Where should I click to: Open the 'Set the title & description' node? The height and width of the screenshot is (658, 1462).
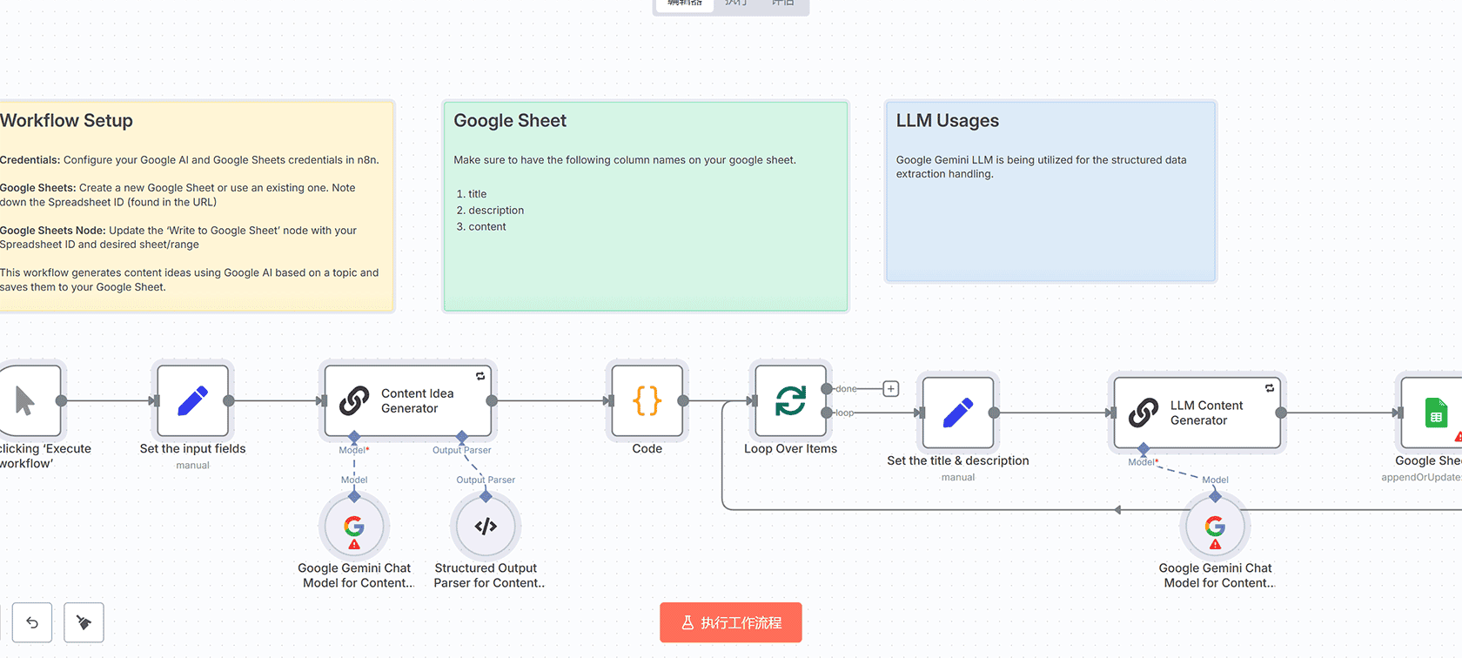pyautogui.click(x=957, y=413)
